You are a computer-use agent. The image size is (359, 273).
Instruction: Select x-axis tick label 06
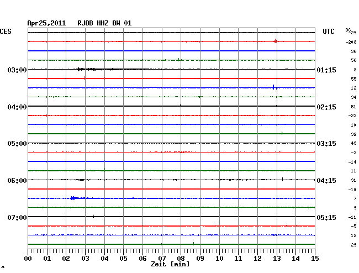tap(142, 258)
